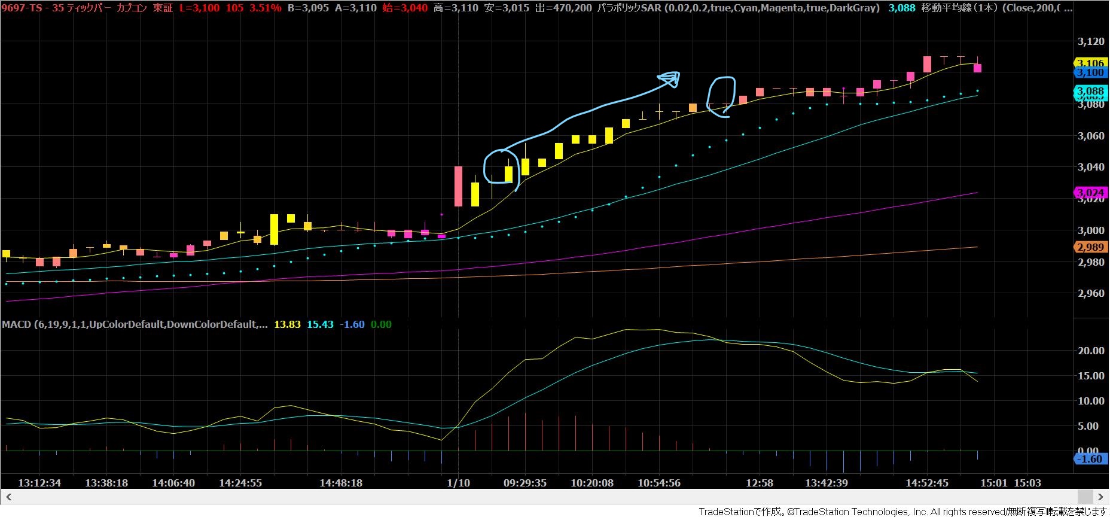Click the price change value '105' in the header
The width and height of the screenshot is (1110, 517).
coord(234,8)
